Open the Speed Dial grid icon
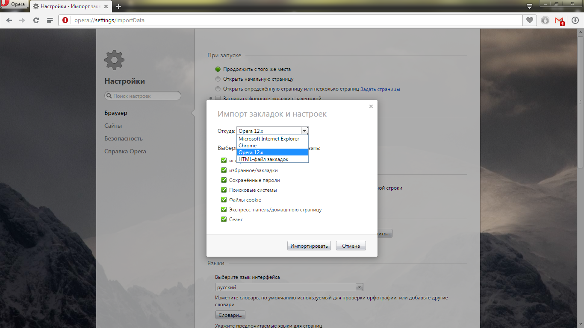 tap(50, 20)
